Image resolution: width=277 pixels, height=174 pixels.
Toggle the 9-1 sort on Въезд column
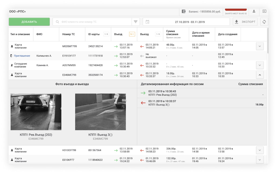pos(132,34)
